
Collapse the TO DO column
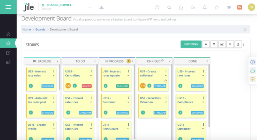point(95,61)
